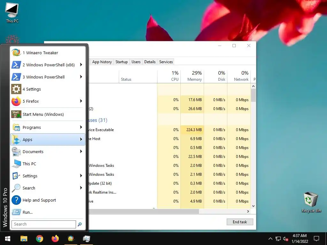Viewport: 327px width, 245px height.
Task: Select the Recycle Bin desktop icon
Action: tap(311, 202)
